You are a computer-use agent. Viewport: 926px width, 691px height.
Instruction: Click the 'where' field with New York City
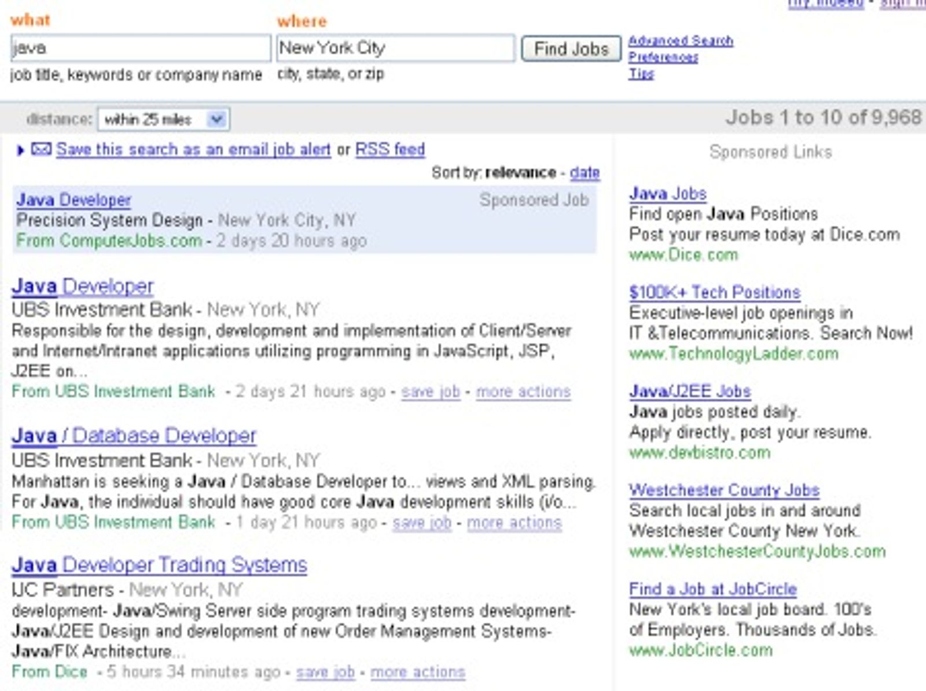click(396, 47)
